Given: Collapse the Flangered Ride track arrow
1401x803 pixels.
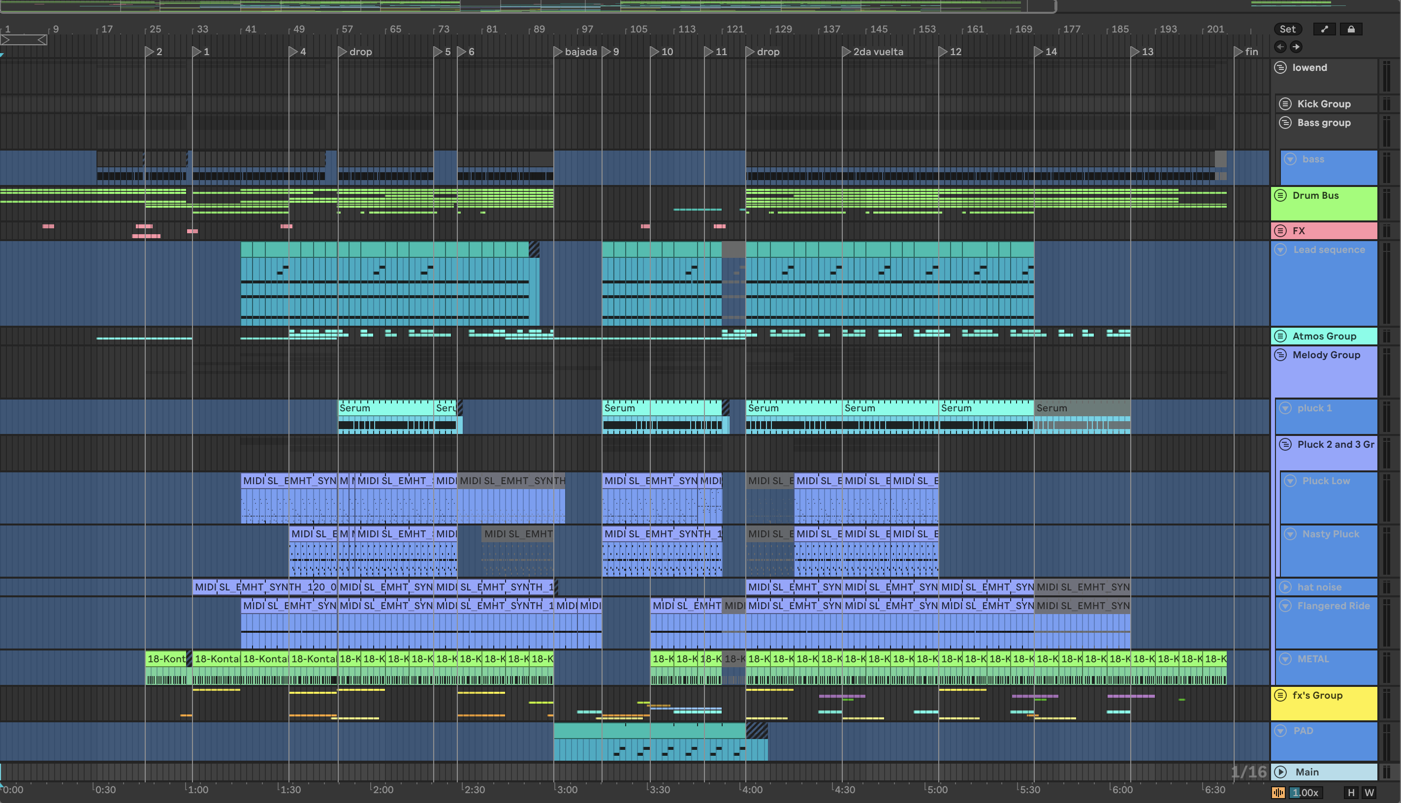Looking at the screenshot, I should 1285,606.
